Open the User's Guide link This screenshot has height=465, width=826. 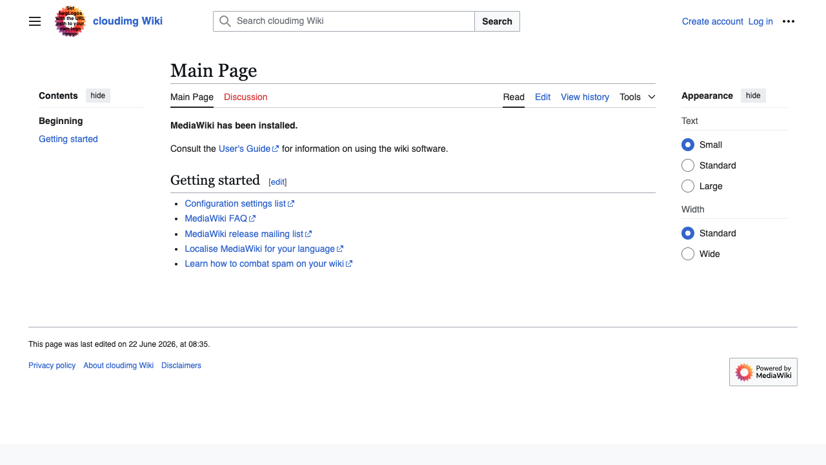(x=248, y=149)
